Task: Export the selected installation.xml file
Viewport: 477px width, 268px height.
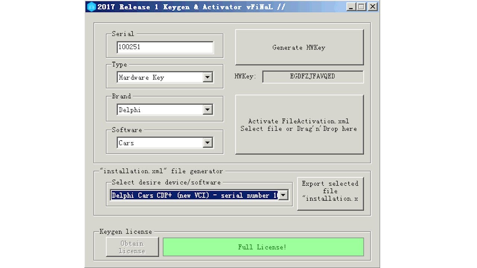Action: point(330,194)
